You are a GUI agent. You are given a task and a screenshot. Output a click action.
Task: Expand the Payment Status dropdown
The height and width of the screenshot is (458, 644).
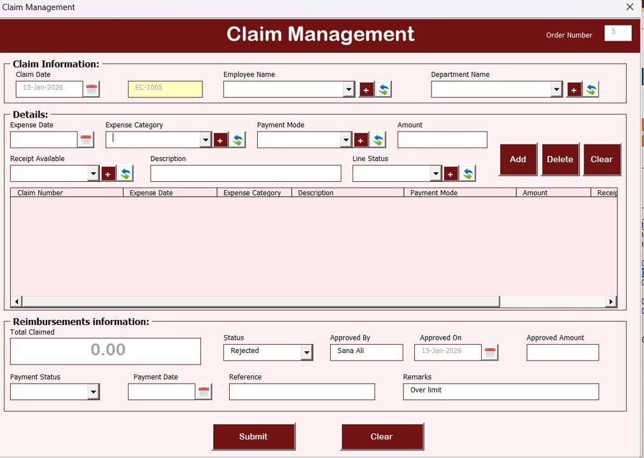pos(93,391)
